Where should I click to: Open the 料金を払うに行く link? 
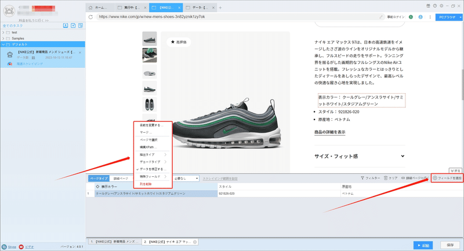tap(34, 20)
